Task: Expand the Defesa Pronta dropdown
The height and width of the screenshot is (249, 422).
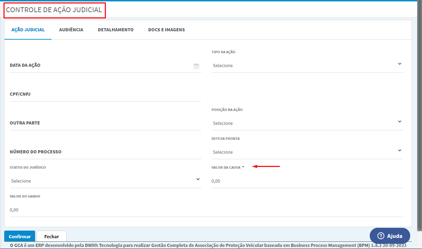Action: [x=307, y=152]
